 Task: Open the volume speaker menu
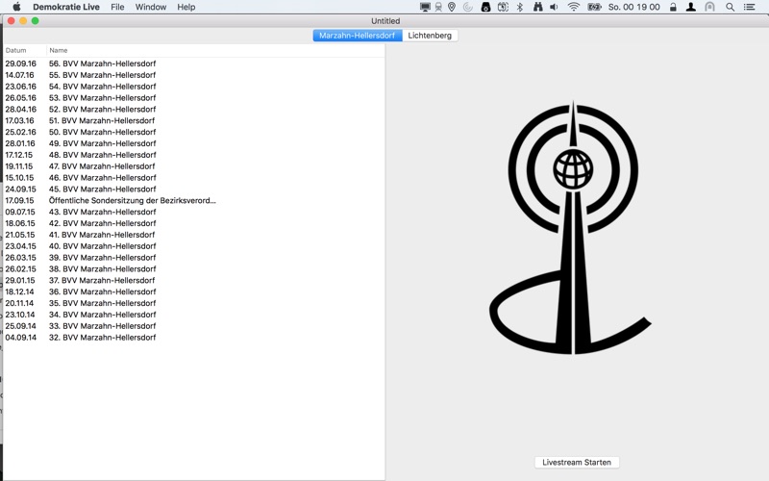(x=555, y=7)
